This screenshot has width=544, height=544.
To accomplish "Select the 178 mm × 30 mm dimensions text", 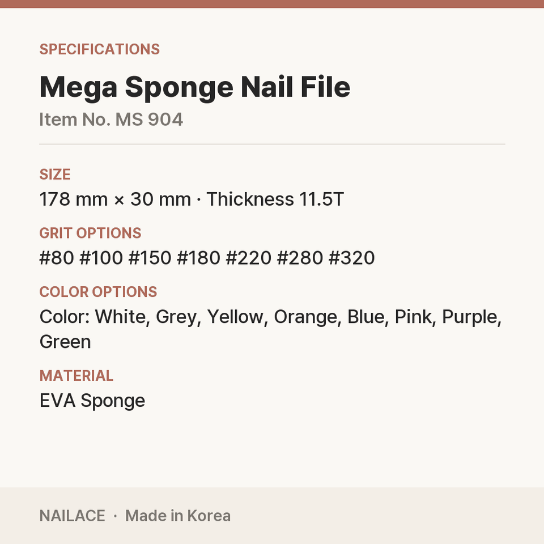I will pos(115,199).
